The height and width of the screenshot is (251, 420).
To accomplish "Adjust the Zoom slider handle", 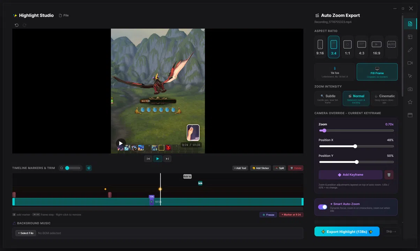I will pos(324,131).
